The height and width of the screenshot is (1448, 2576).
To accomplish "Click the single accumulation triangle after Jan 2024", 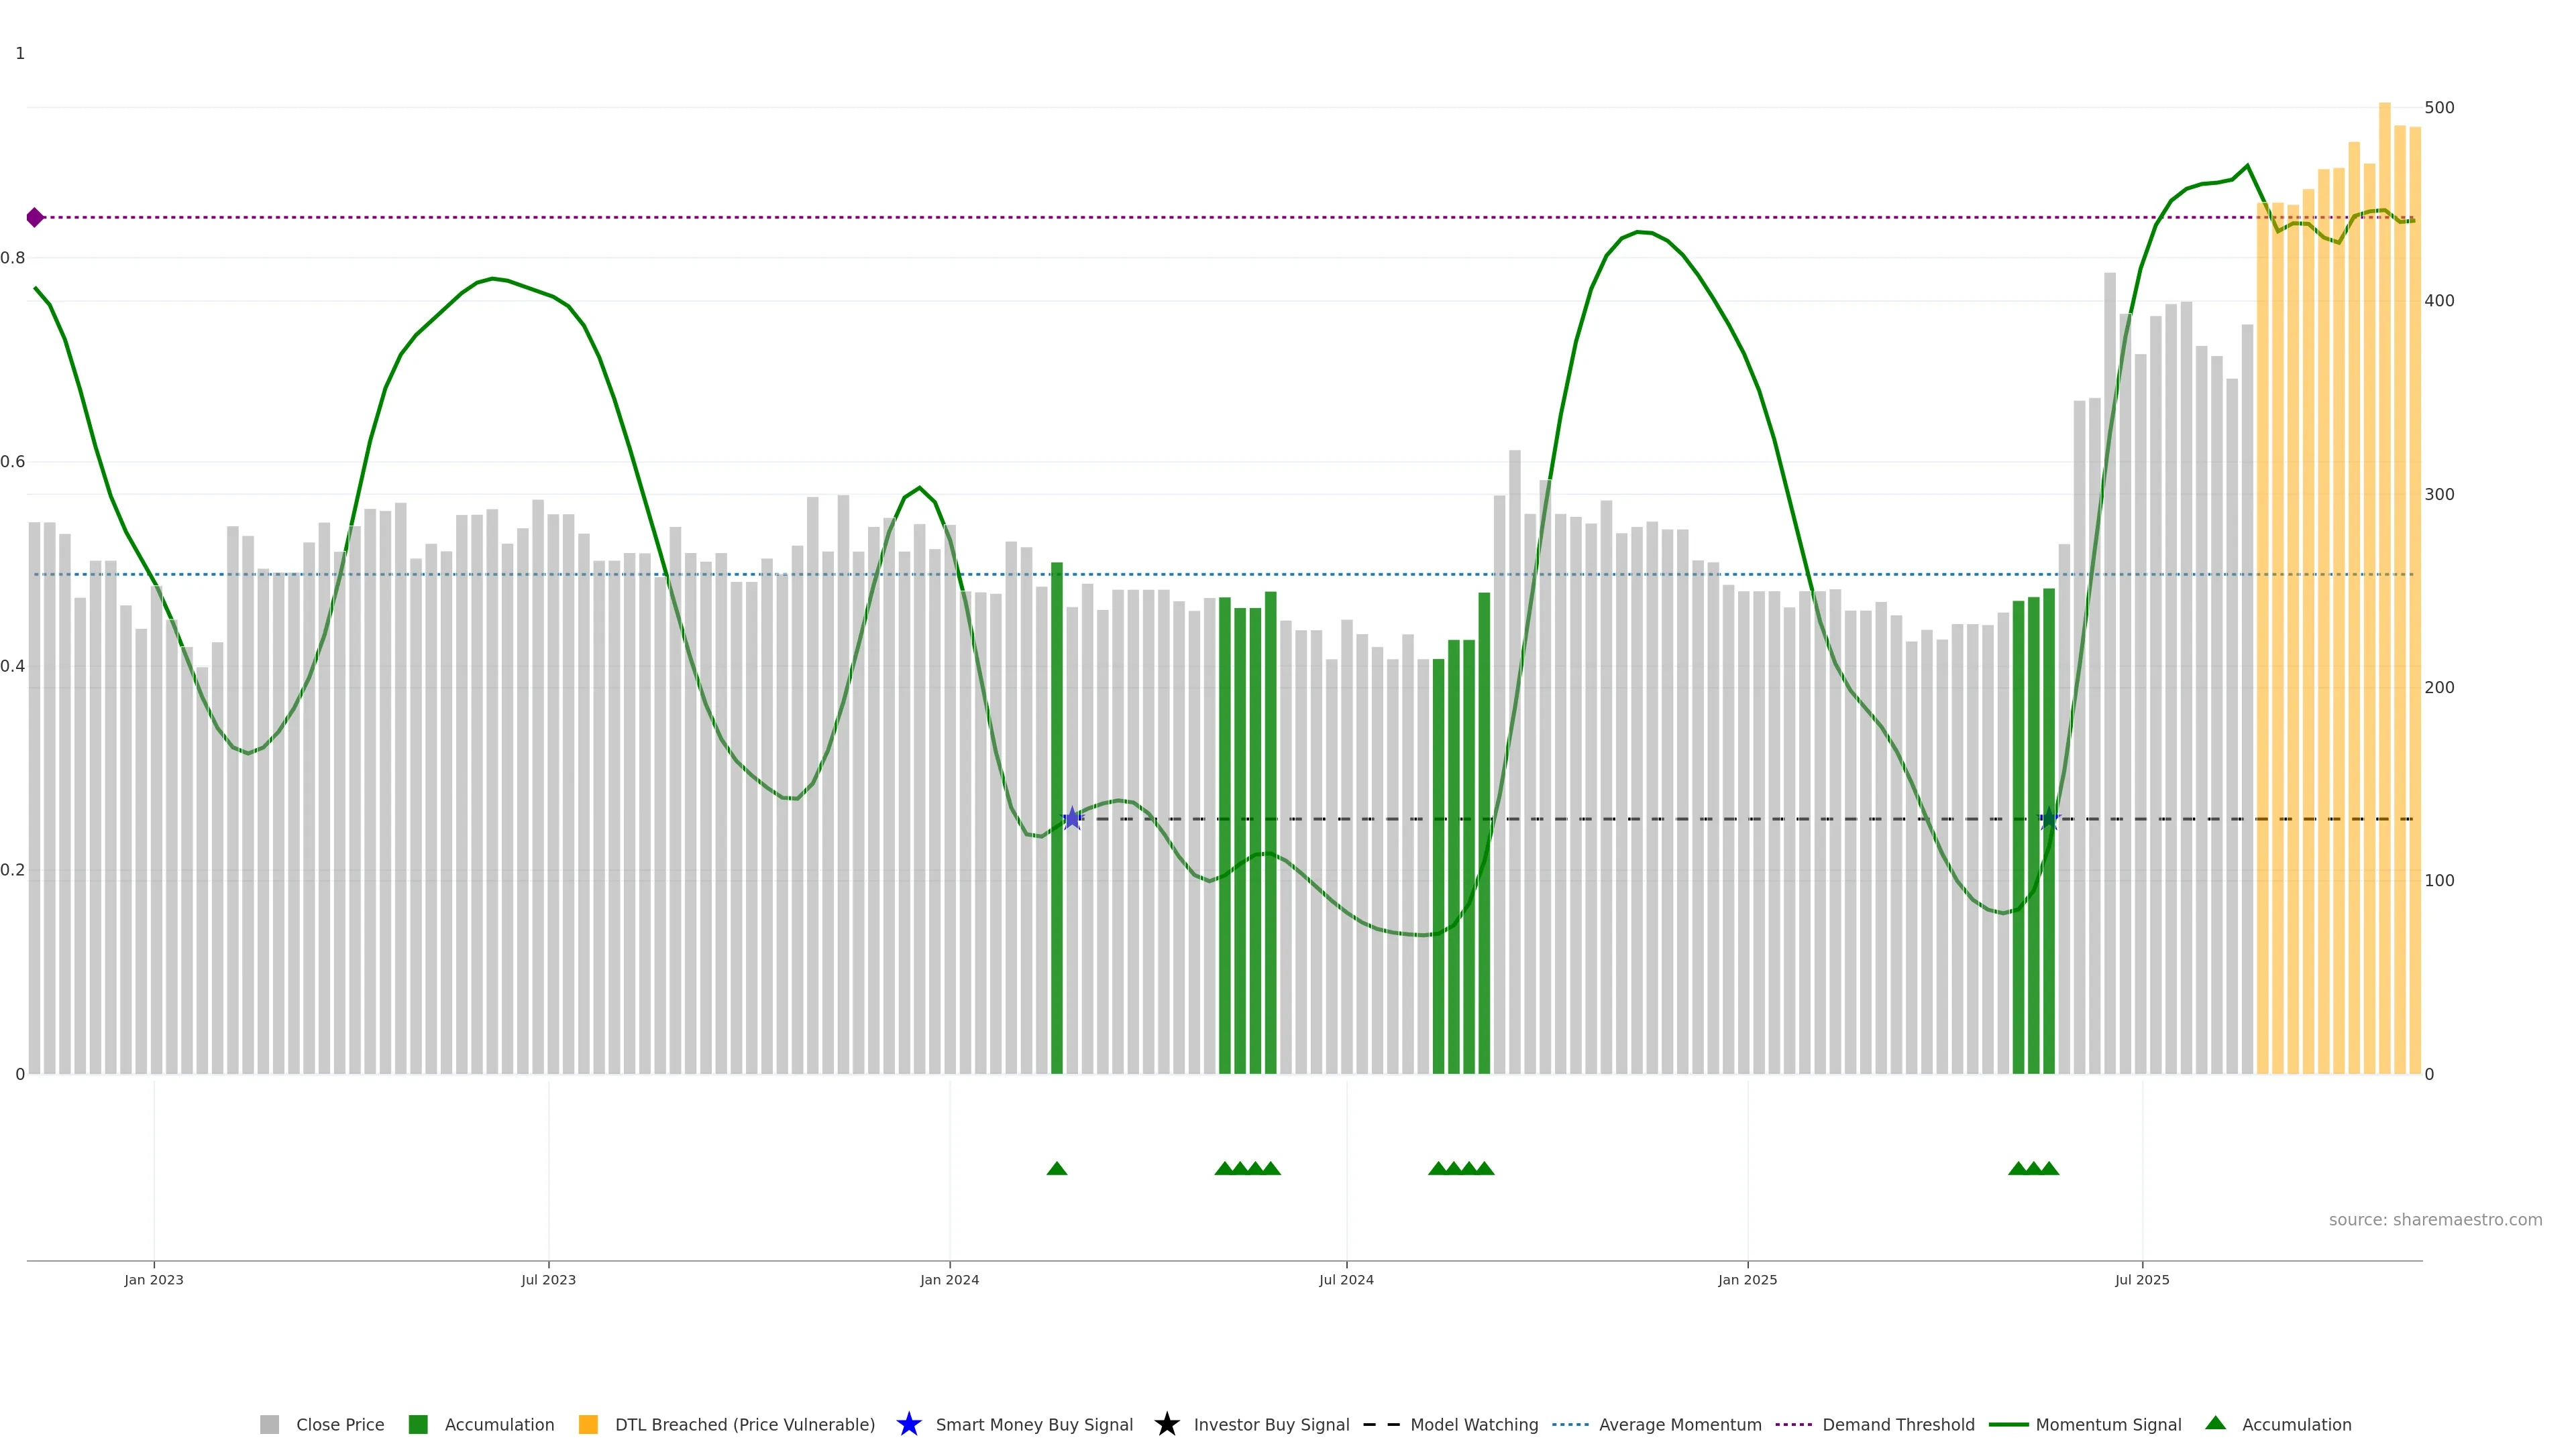I will click(x=1056, y=1168).
